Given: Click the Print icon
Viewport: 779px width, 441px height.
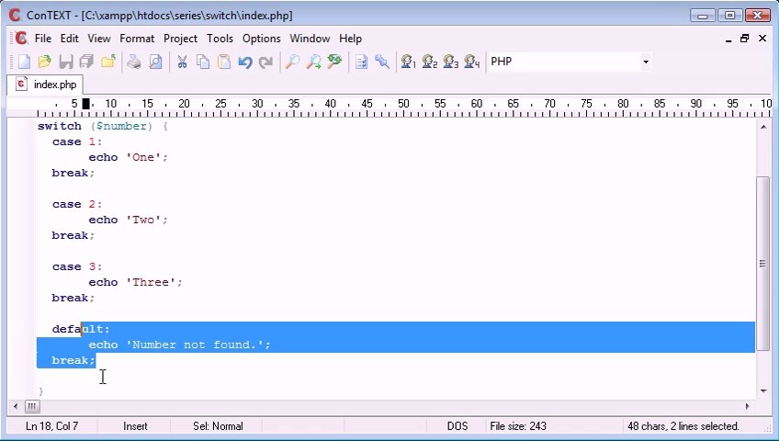Looking at the screenshot, I should point(133,62).
